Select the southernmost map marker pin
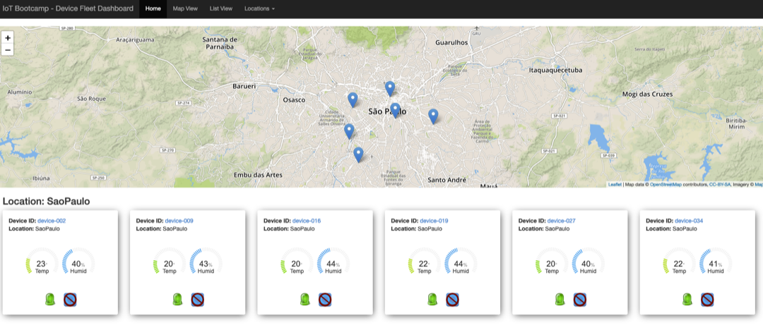Screen dimensions: 763x330 click(x=358, y=154)
